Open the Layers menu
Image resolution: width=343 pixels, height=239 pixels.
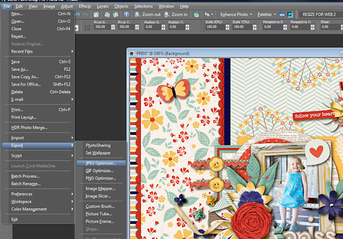tap(102, 6)
